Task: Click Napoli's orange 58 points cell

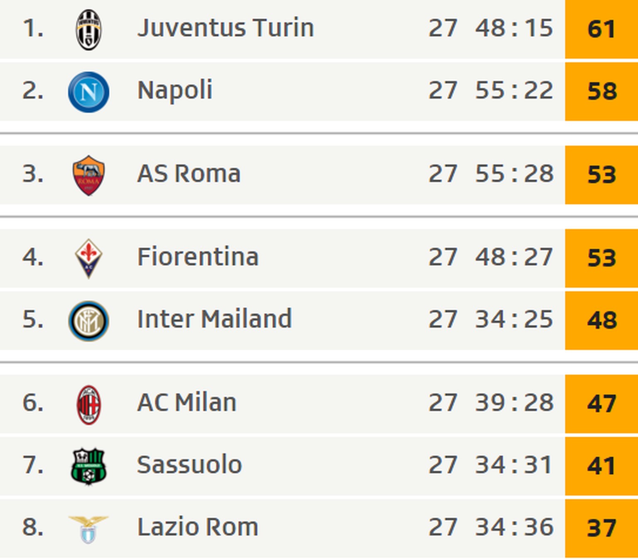Action: pos(601,91)
